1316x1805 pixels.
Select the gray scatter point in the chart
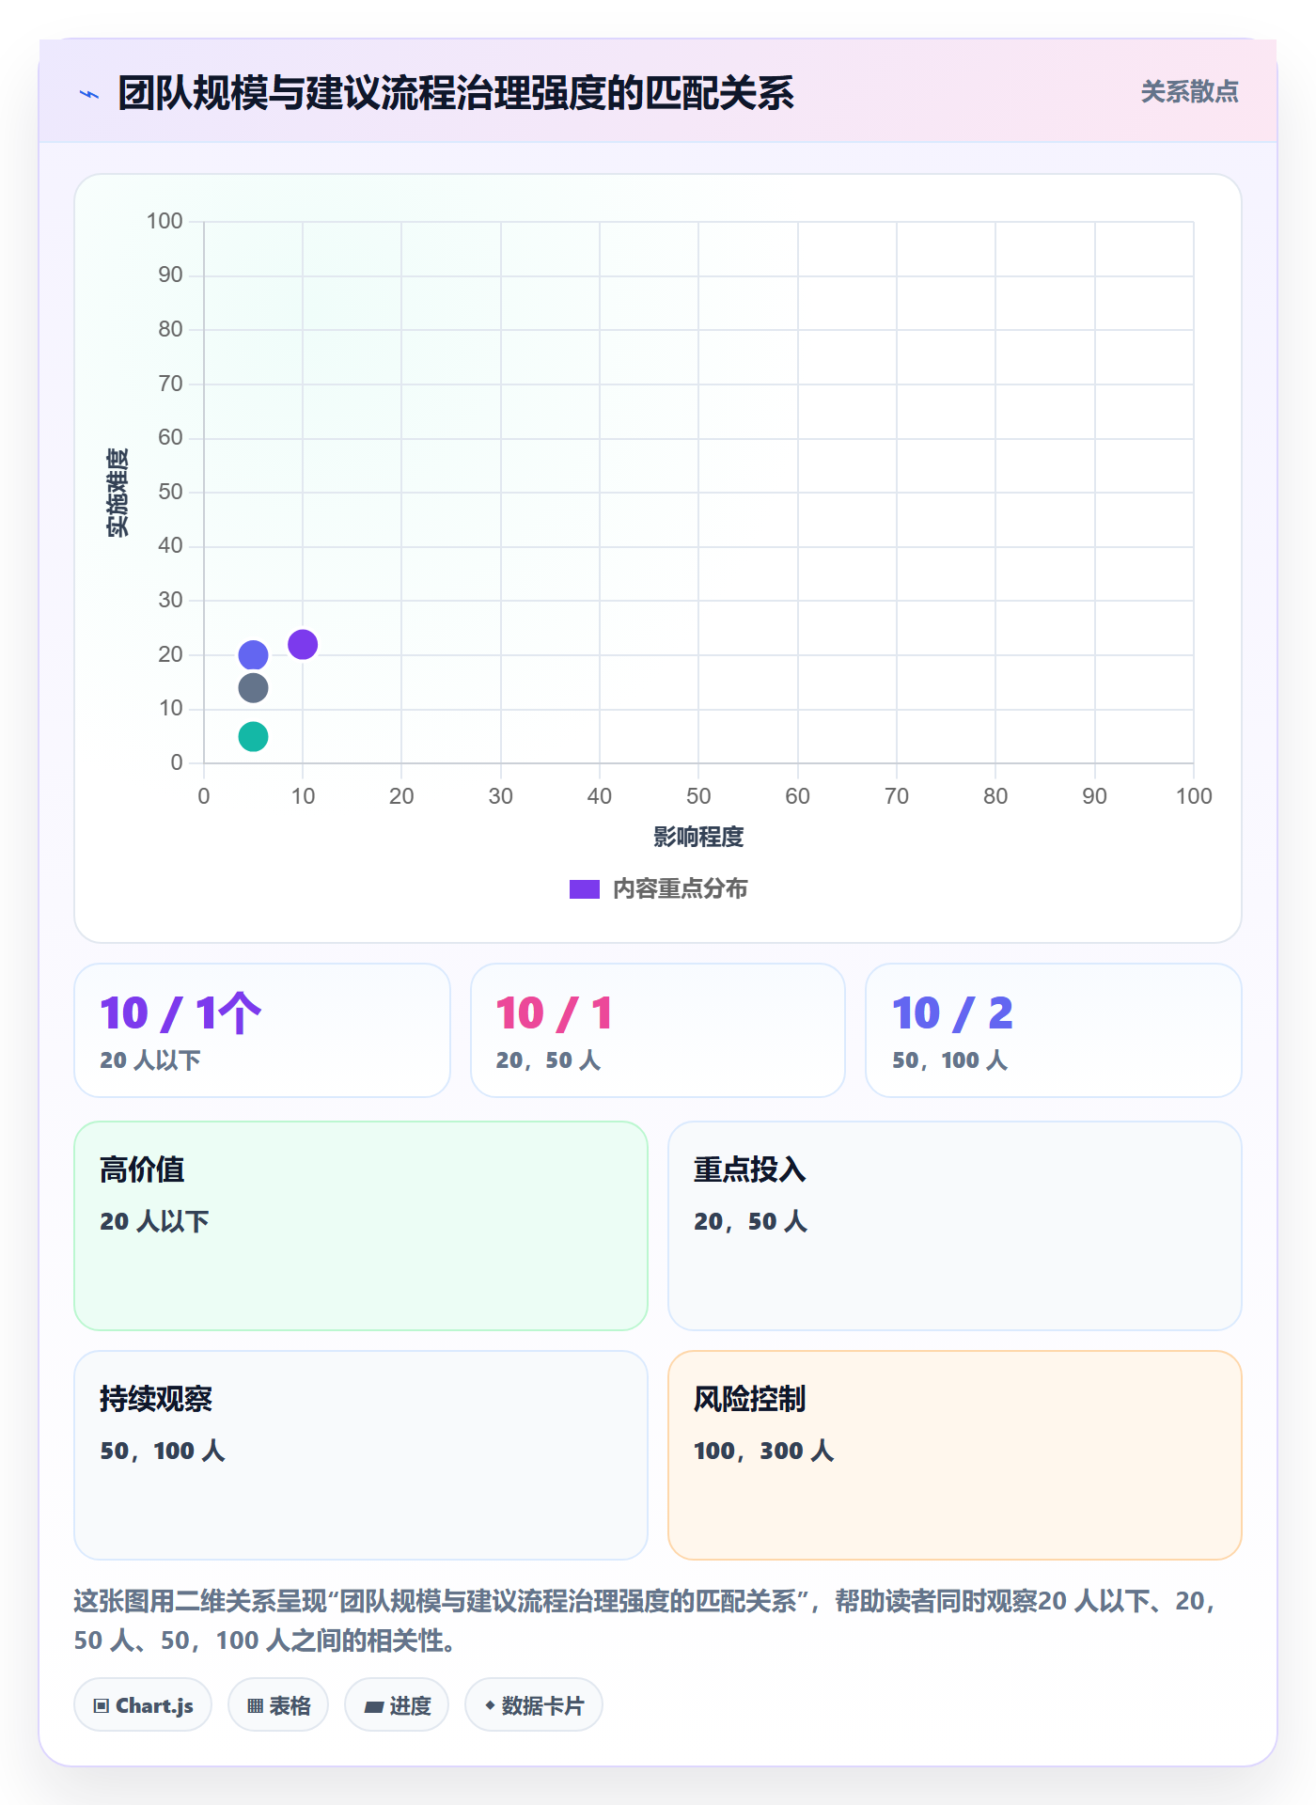coord(253,688)
